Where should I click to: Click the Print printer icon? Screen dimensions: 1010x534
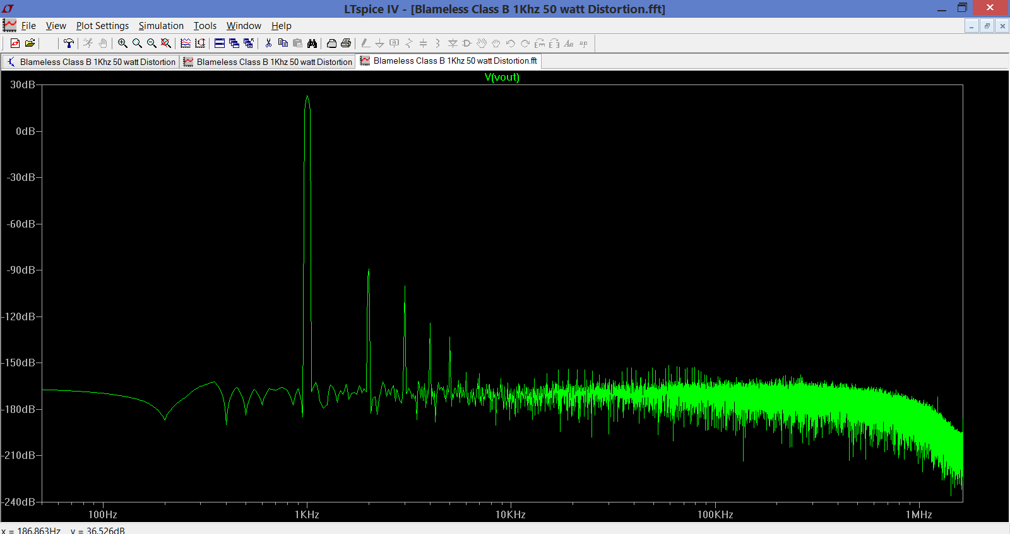[346, 44]
